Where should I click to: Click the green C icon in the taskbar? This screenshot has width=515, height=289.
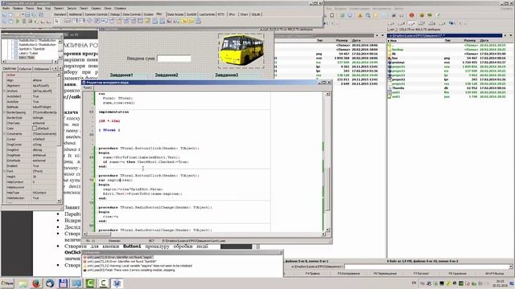pos(90,283)
